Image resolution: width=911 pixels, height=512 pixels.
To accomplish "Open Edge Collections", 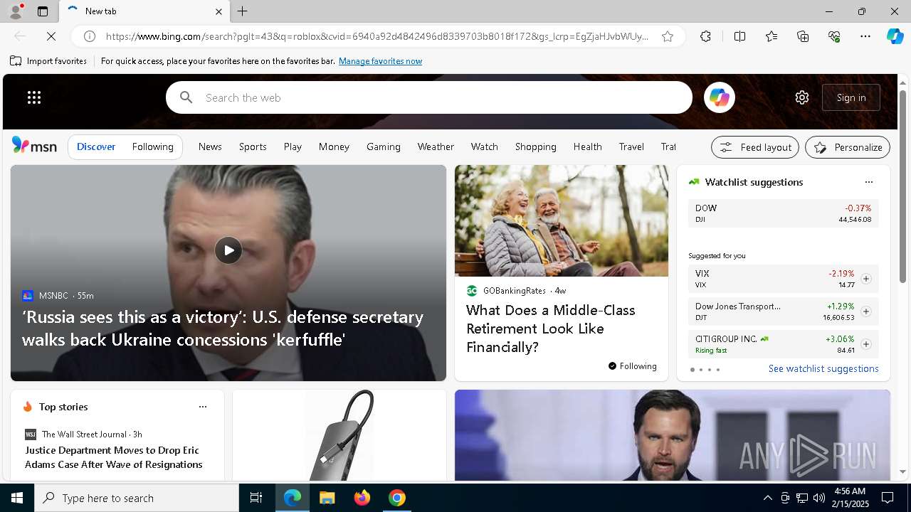I will coord(803,36).
